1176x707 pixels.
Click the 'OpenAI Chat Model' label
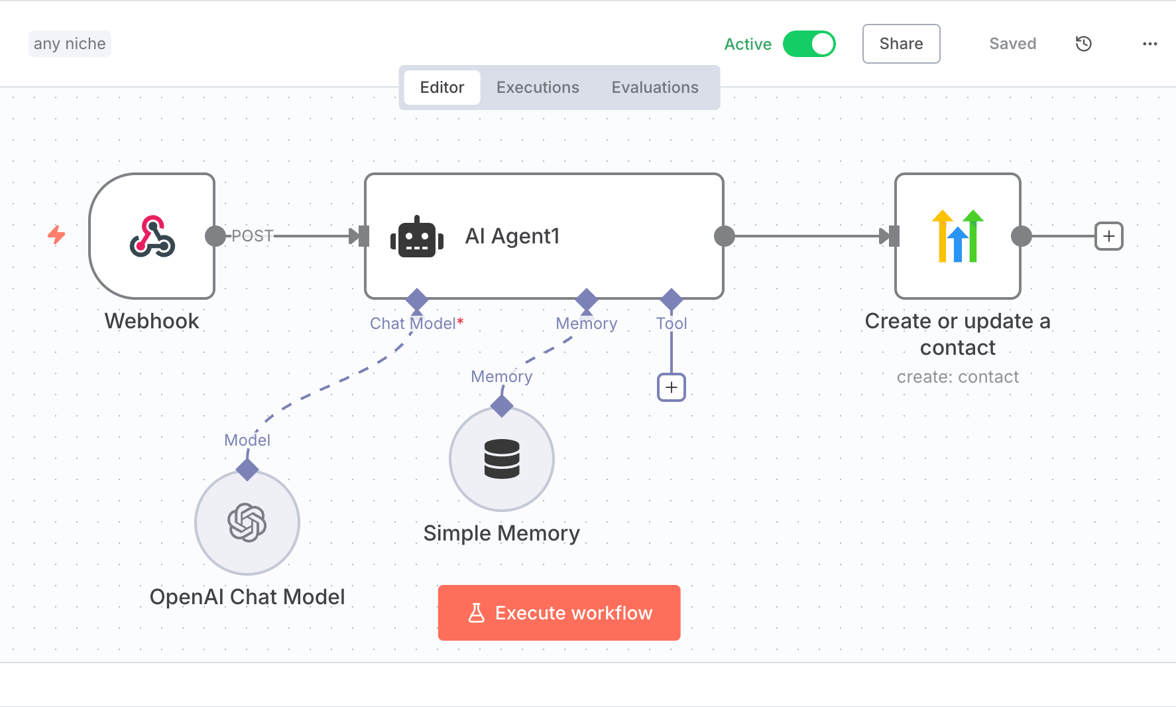pyautogui.click(x=247, y=597)
